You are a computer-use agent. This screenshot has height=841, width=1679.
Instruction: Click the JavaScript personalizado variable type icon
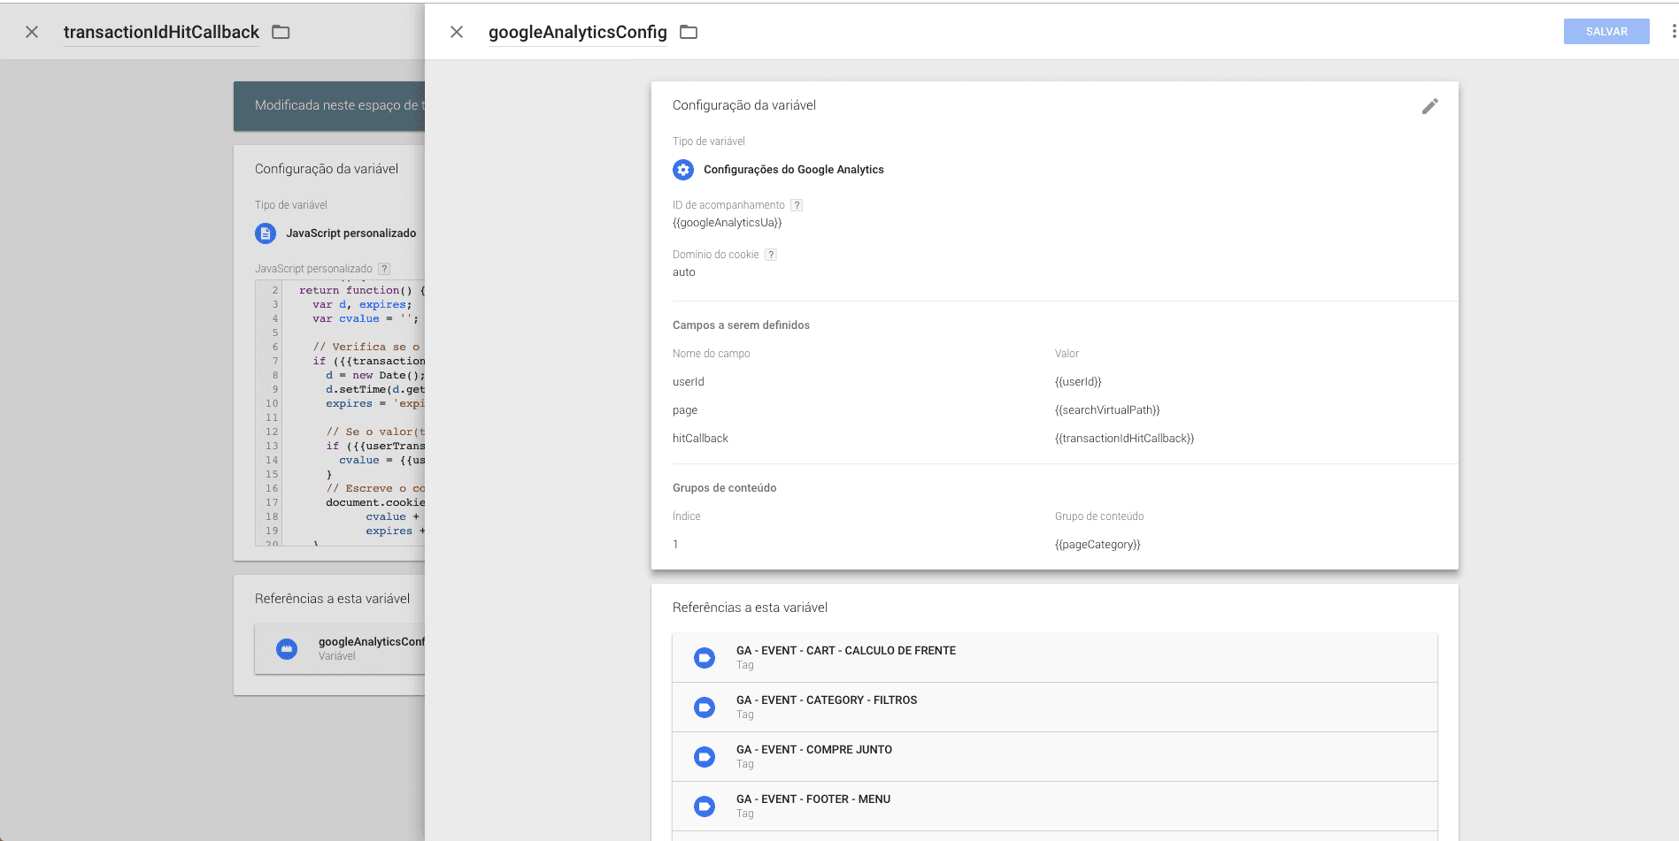pos(266,233)
